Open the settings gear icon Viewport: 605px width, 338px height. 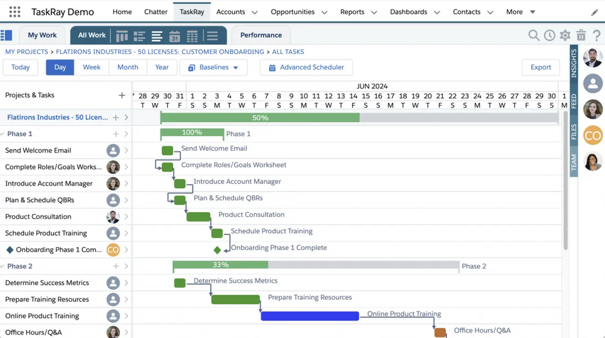[x=565, y=36]
